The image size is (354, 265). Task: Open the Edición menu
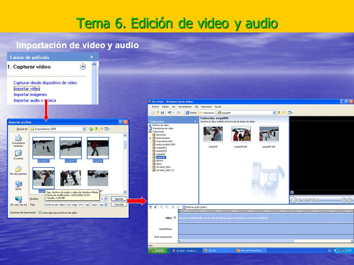coord(166,107)
